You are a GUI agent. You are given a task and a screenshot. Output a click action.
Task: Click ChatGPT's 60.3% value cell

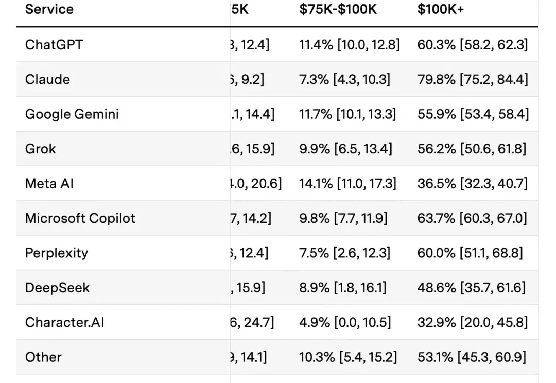coord(473,45)
